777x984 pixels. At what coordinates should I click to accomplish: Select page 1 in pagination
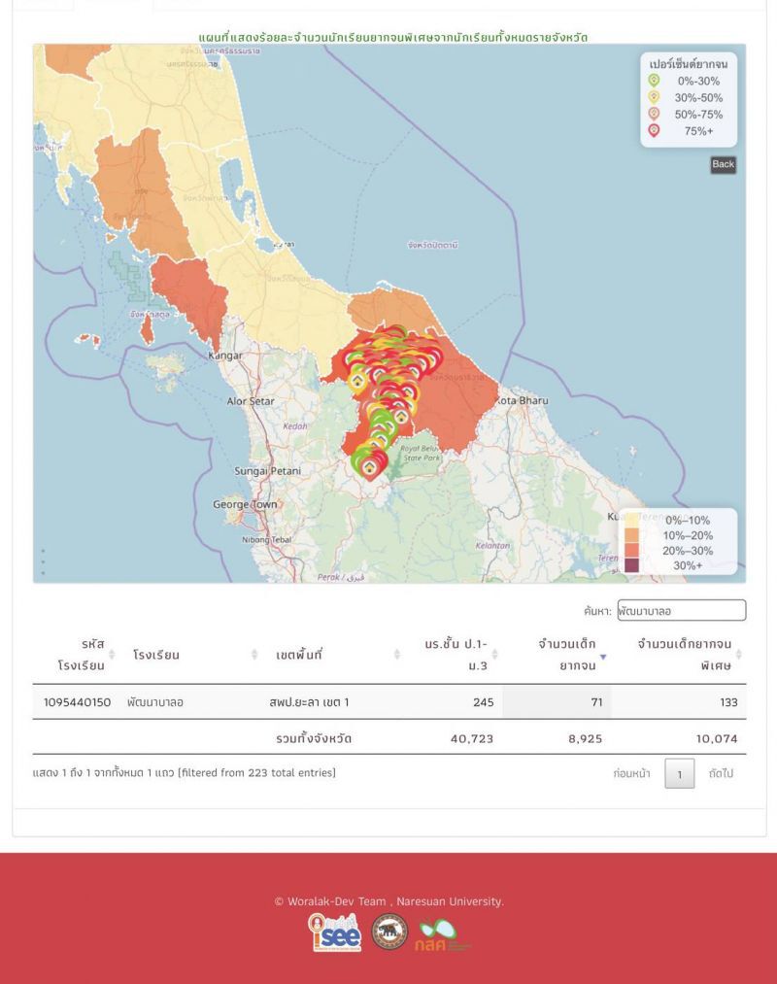coord(679,774)
